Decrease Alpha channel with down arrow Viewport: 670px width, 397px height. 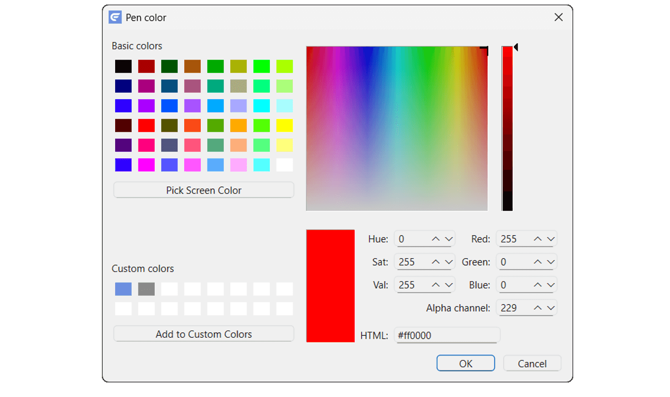[x=551, y=308]
